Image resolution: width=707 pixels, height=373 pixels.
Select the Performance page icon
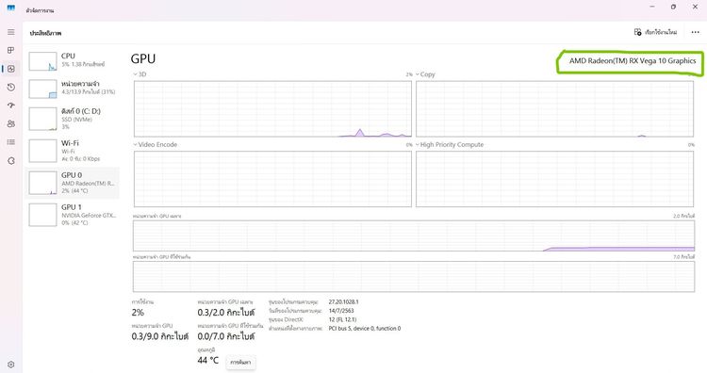pyautogui.click(x=10, y=69)
